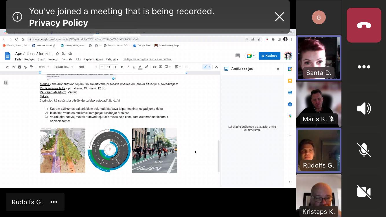Toggle italic formatting
Screen dimensions: 386x217
[128, 67]
